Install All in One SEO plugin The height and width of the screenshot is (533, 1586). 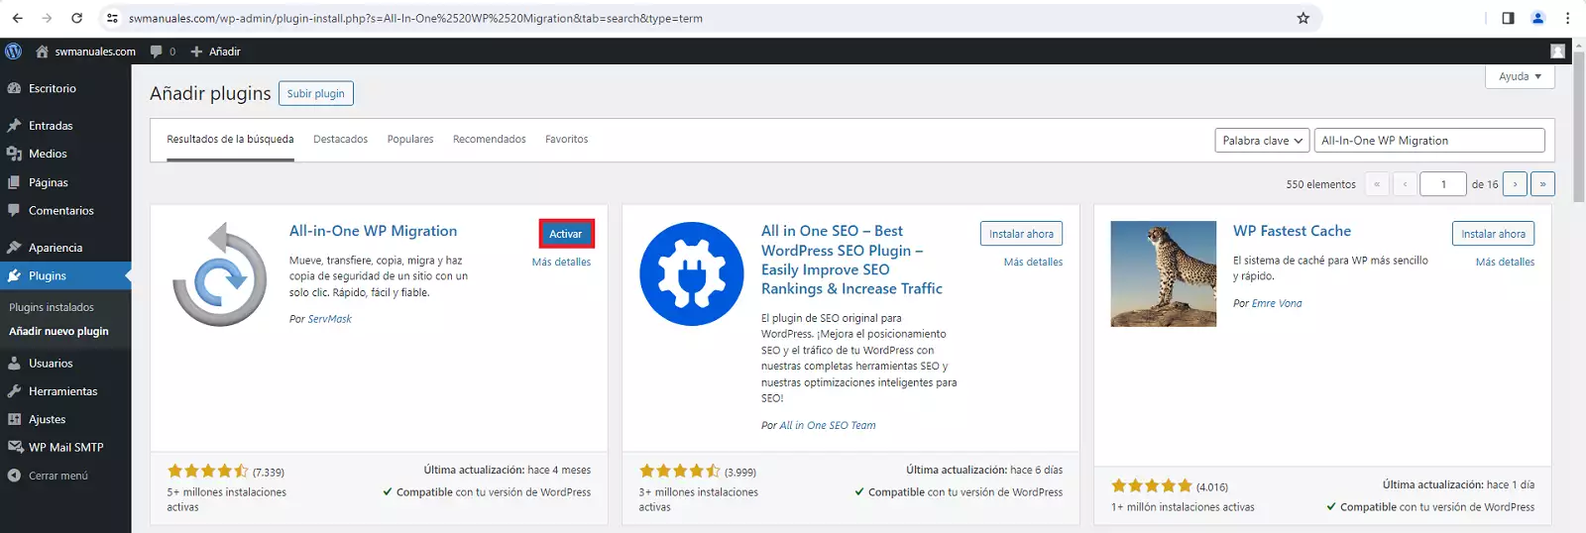click(x=1021, y=234)
